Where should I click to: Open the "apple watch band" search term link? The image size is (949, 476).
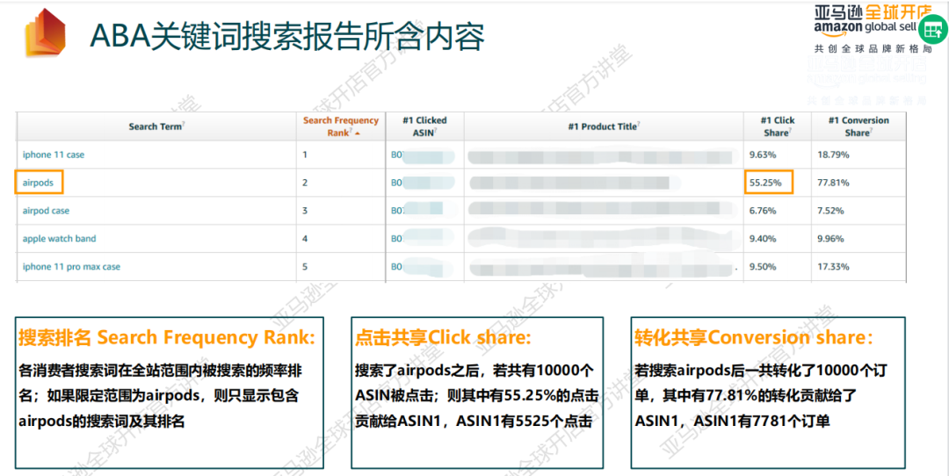point(60,239)
